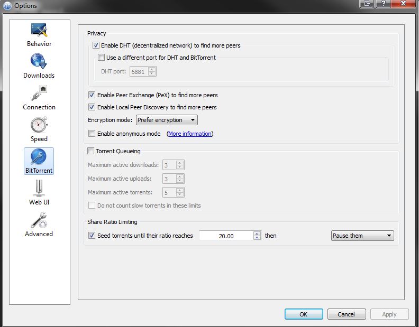The width and height of the screenshot is (419, 327).
Task: Increase Maximum active downloads value
Action: click(180, 163)
